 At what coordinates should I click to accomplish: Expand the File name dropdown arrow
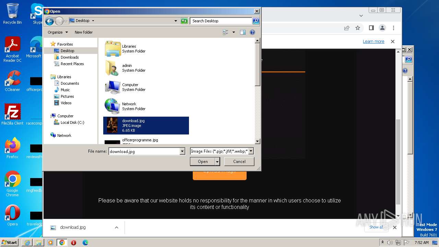click(x=182, y=151)
